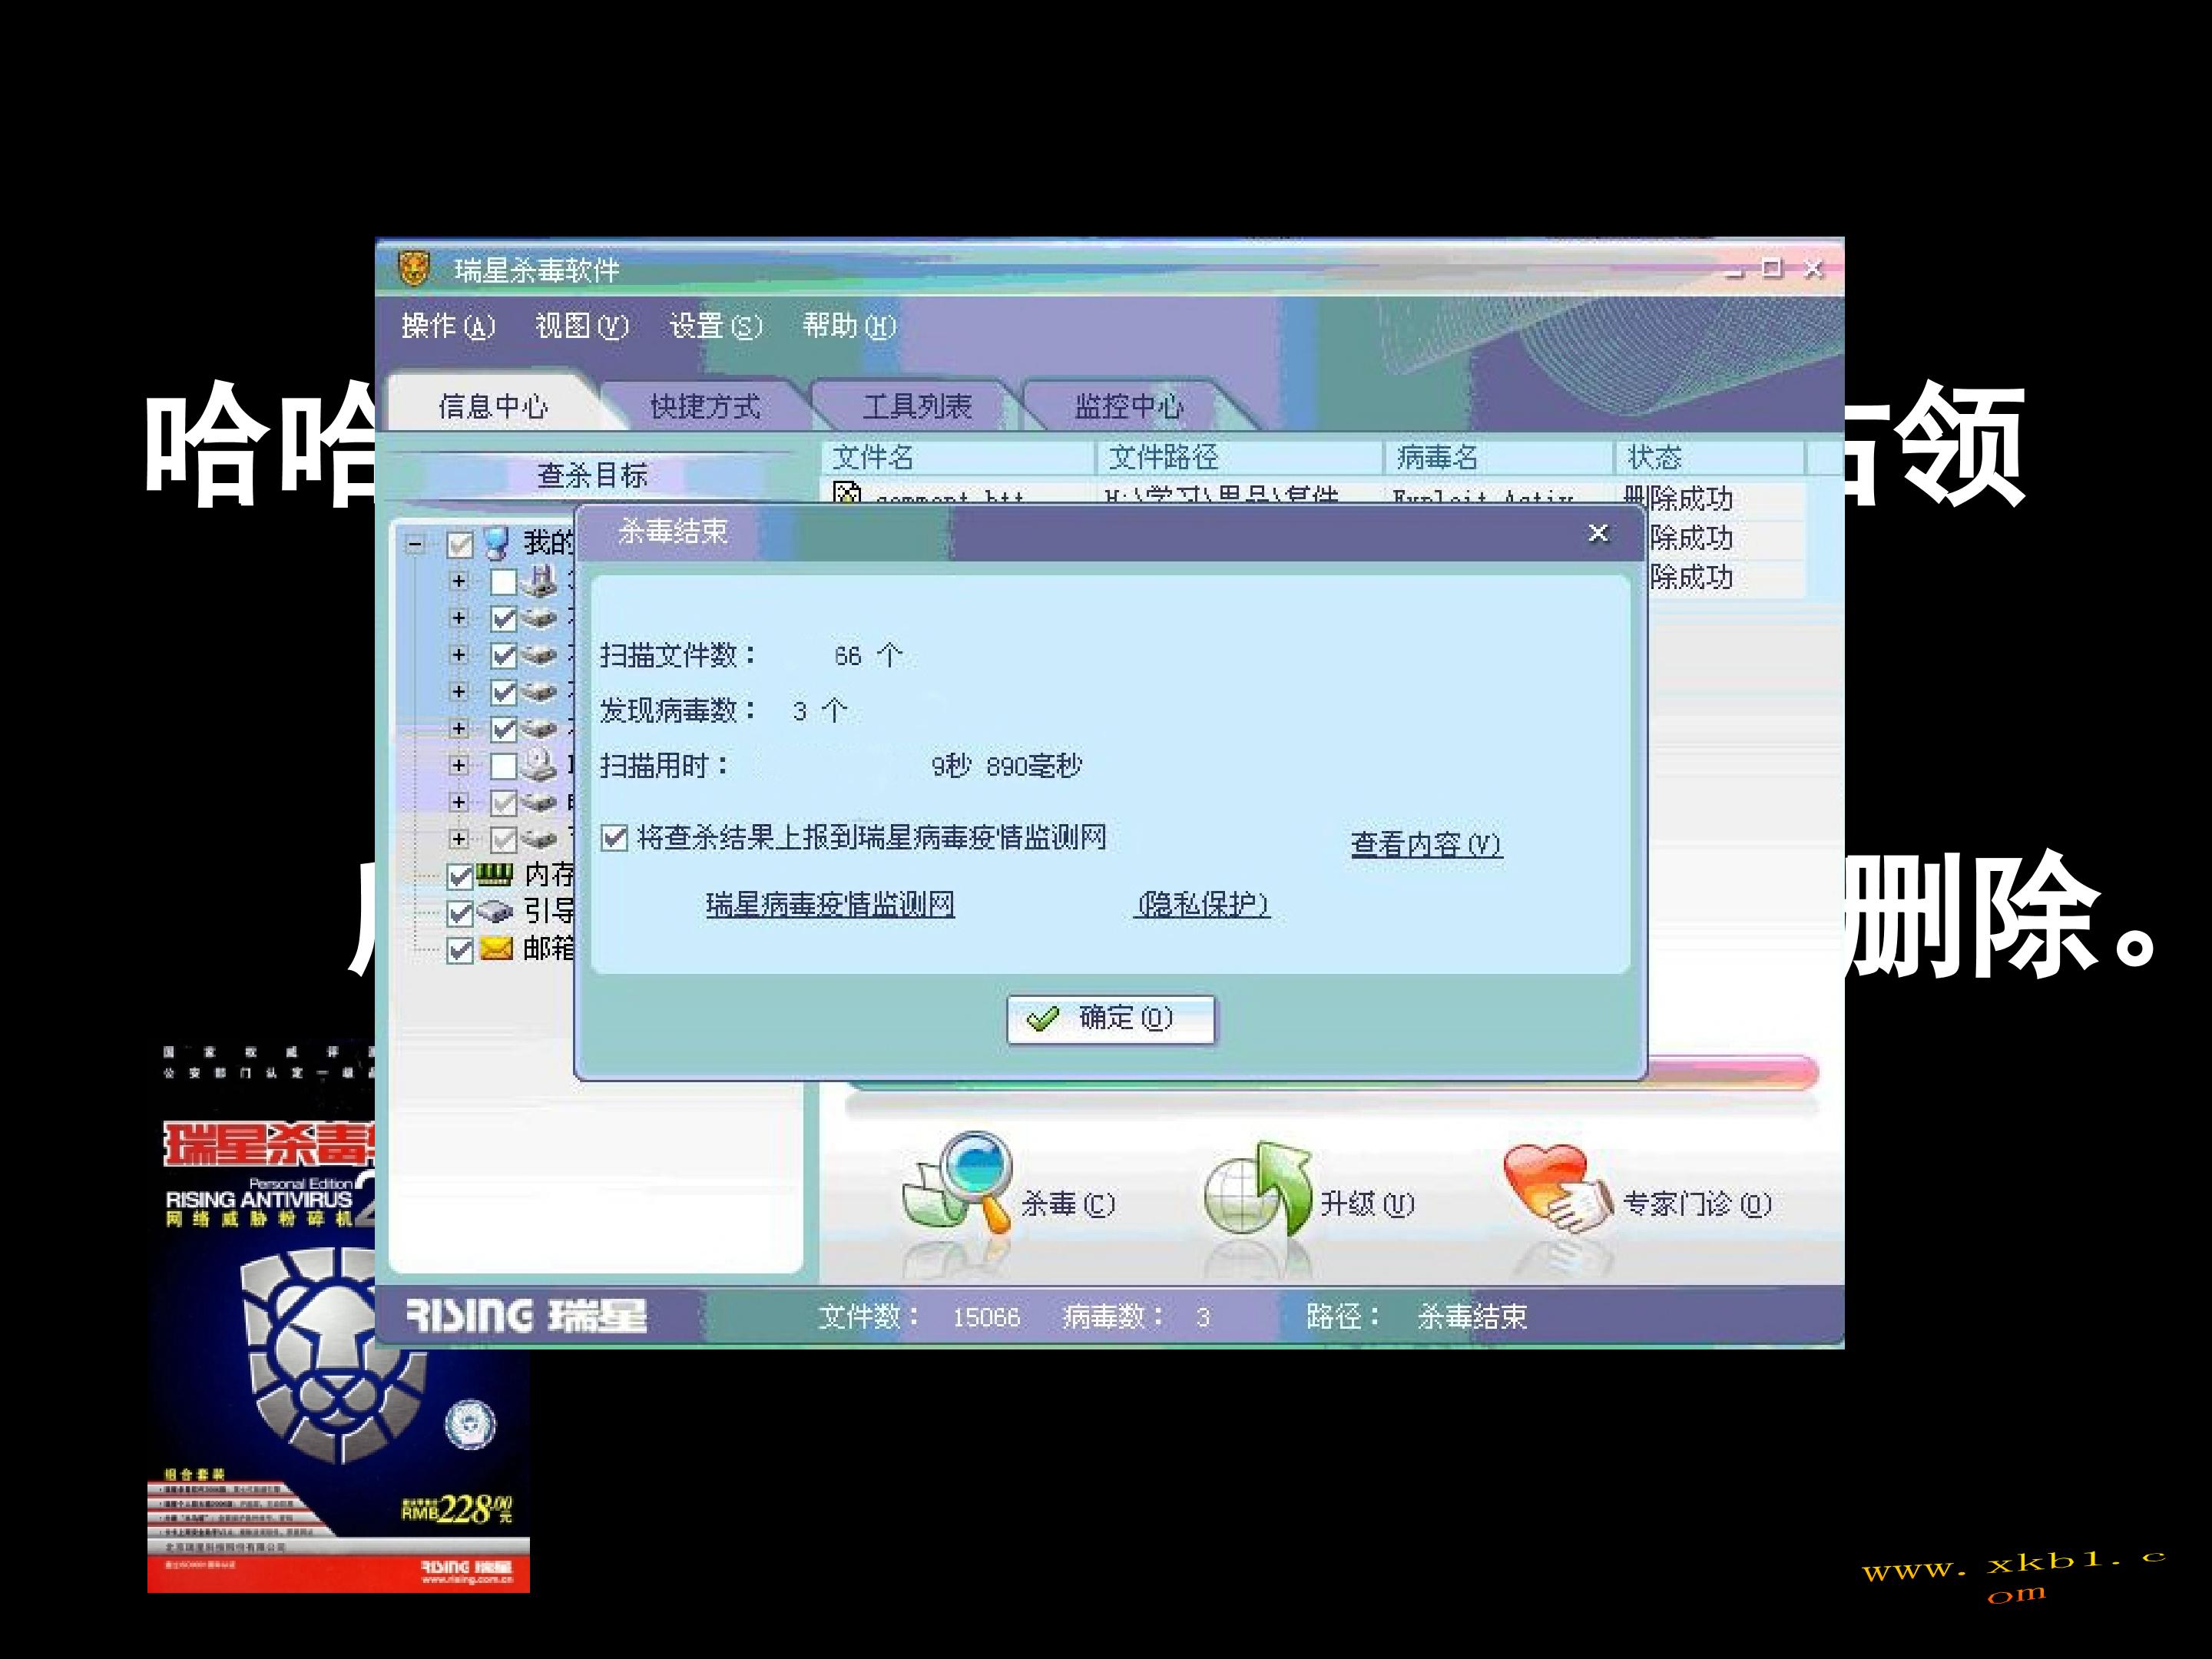Click the 邮箱 envelope icon in tree
The width and height of the screenshot is (2212, 1659).
[x=496, y=948]
